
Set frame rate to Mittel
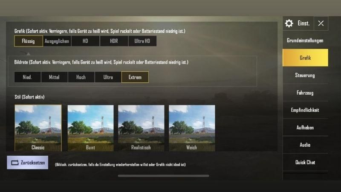pos(55,77)
